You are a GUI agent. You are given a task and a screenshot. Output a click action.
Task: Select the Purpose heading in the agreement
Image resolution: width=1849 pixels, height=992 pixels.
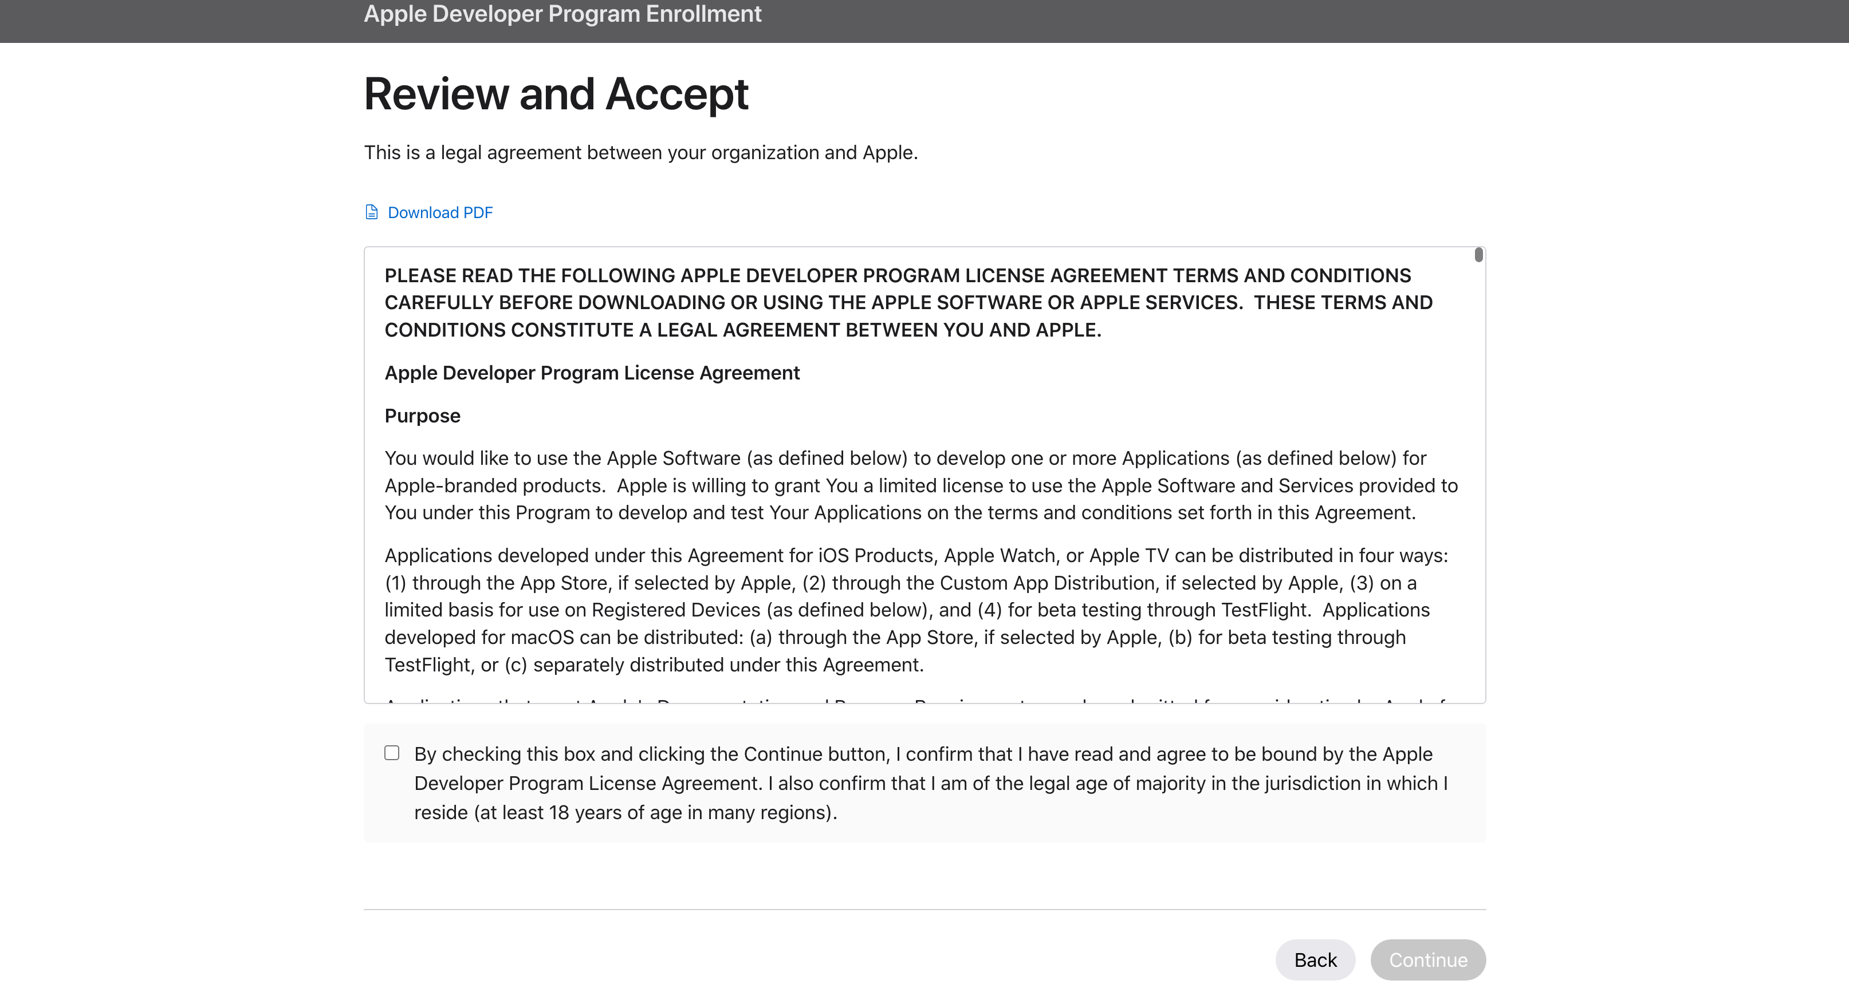(422, 416)
